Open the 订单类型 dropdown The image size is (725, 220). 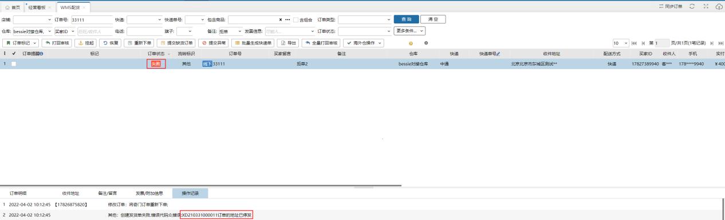[365, 19]
